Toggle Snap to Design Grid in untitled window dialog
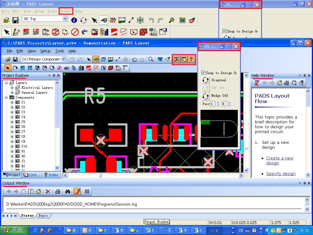This screenshot has width=313, height=235. tap(224, 31)
